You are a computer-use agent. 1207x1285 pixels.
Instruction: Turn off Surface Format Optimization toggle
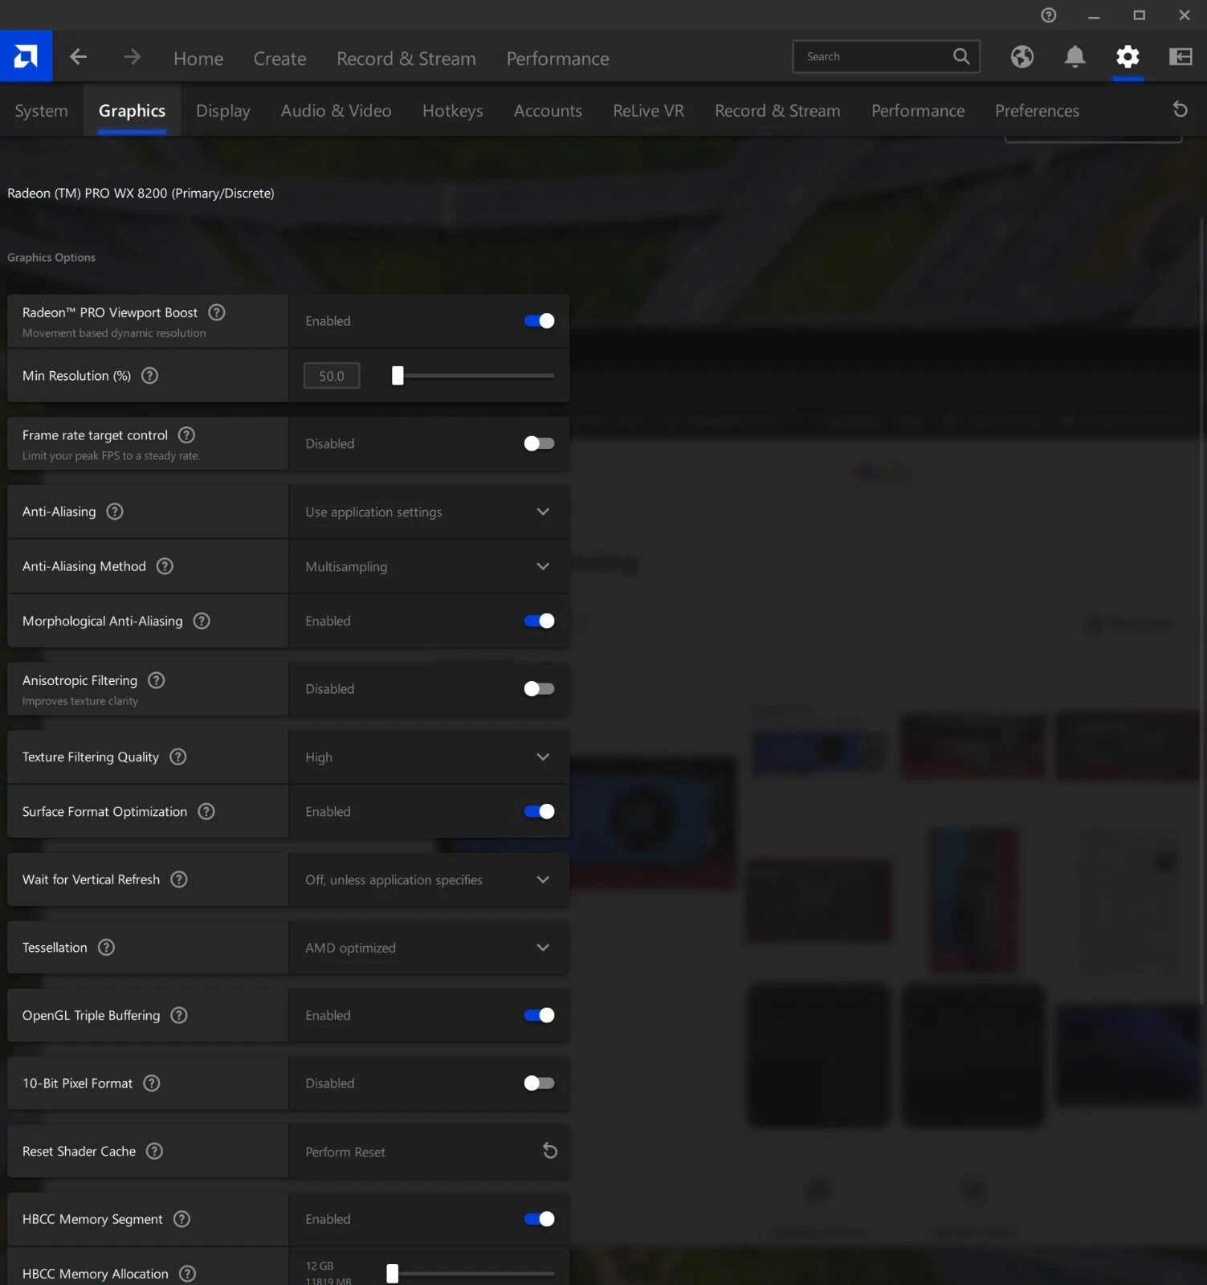[539, 811]
